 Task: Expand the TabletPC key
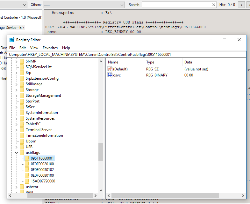pos(17,124)
